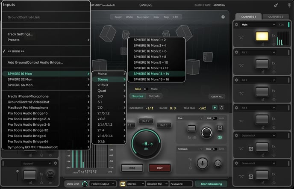The height and width of the screenshot is (189, 294).
Task: Click the help question mark icon
Action: [223, 17]
